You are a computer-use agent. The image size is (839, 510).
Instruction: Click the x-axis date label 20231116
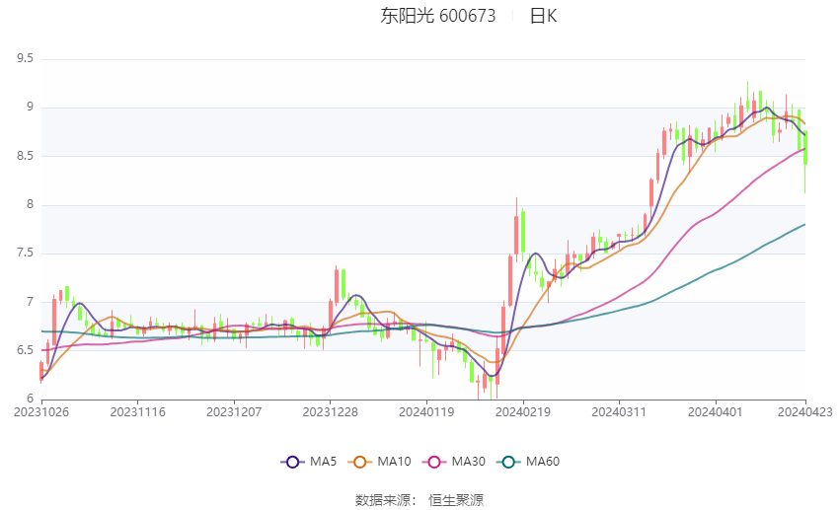[x=137, y=412]
